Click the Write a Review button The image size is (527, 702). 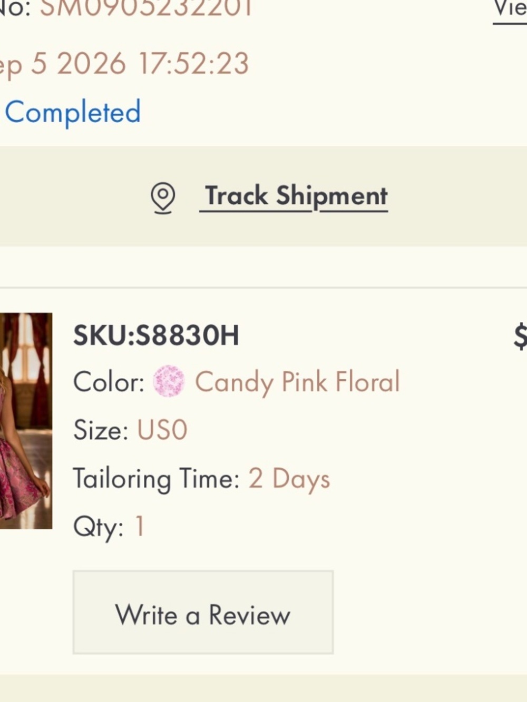[203, 612]
